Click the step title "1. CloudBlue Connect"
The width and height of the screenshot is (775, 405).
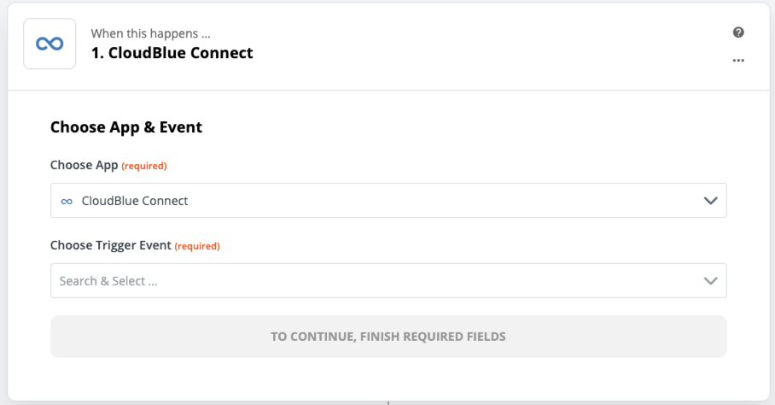pos(172,53)
